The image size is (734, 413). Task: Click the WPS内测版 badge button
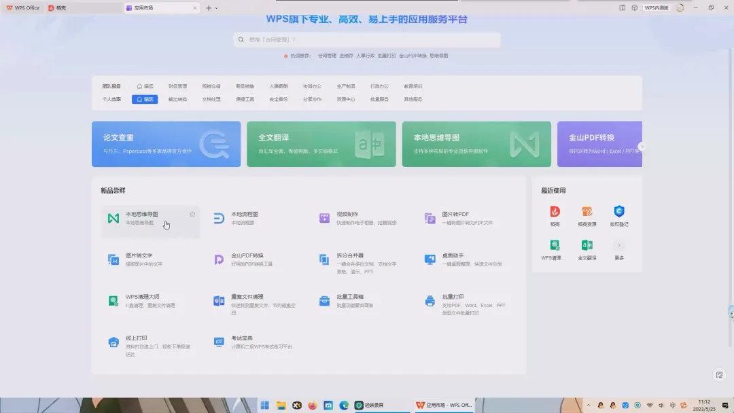click(x=657, y=7)
